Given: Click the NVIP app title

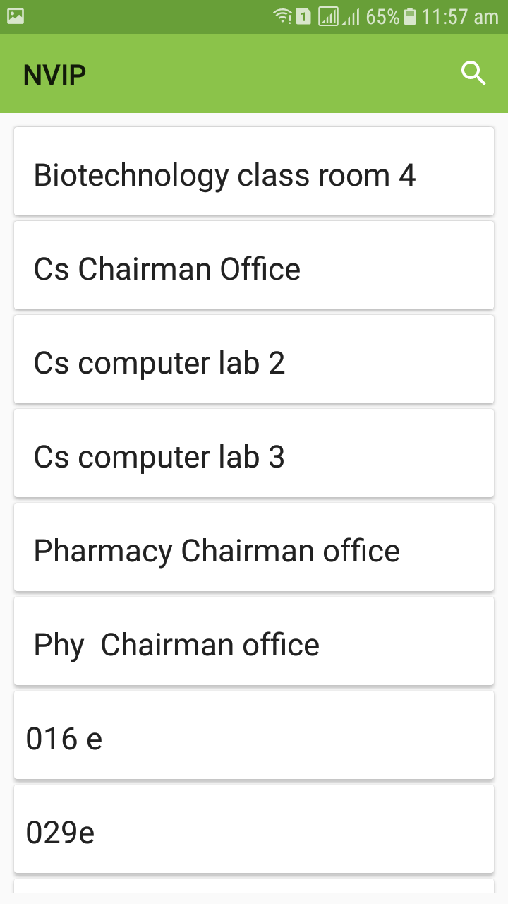Looking at the screenshot, I should click(x=54, y=74).
